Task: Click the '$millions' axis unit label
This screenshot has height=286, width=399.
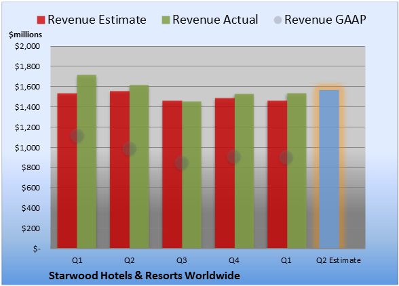Action: tap(26, 35)
